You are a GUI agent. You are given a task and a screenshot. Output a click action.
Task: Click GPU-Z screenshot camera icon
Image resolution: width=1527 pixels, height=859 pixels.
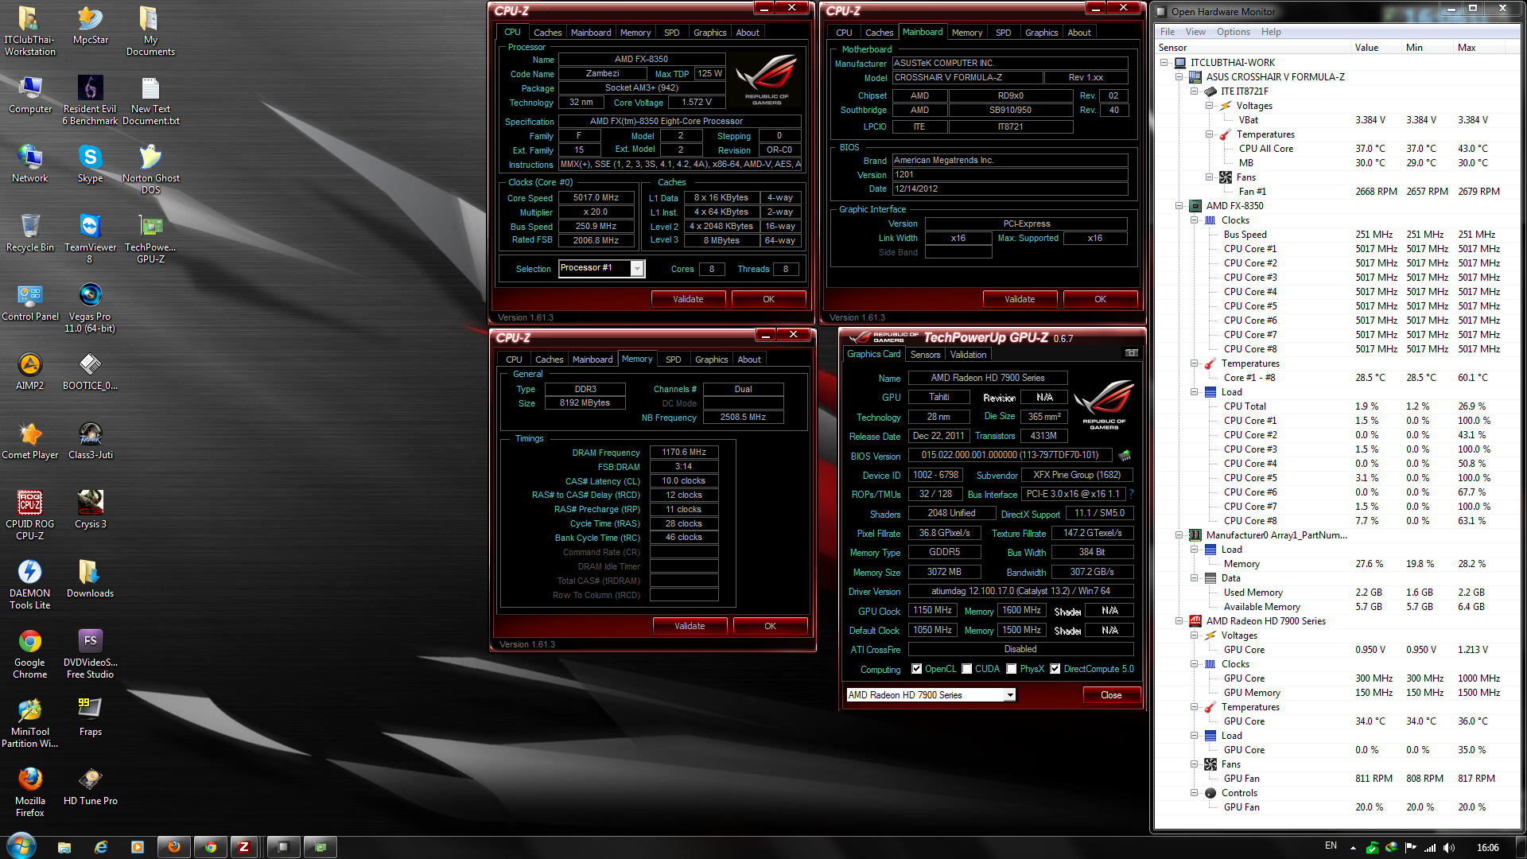[1131, 353]
